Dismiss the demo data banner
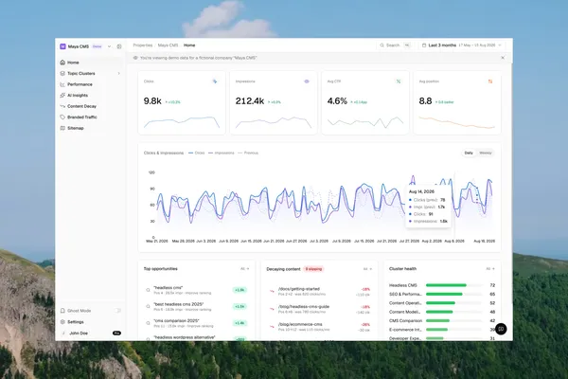Viewport: 568px width, 379px height. click(503, 58)
